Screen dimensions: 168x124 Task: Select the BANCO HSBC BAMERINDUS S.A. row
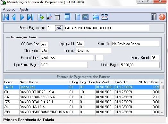pos(81,112)
